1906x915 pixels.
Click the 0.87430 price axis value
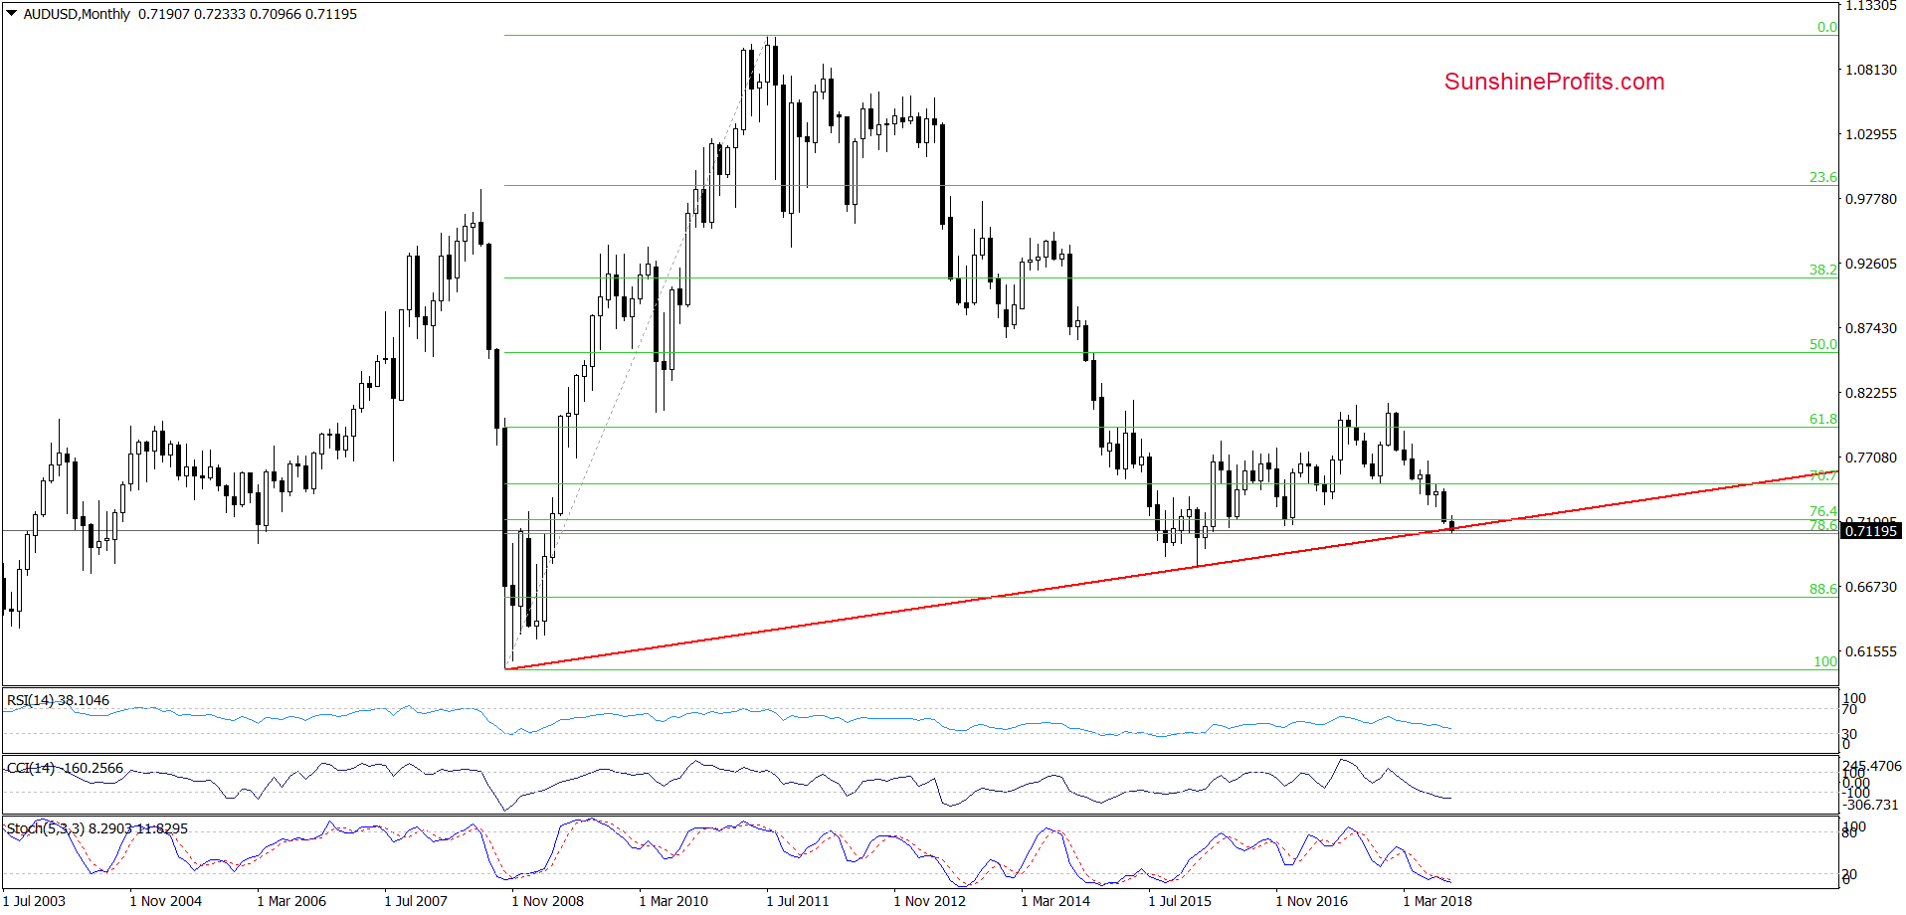click(1871, 328)
